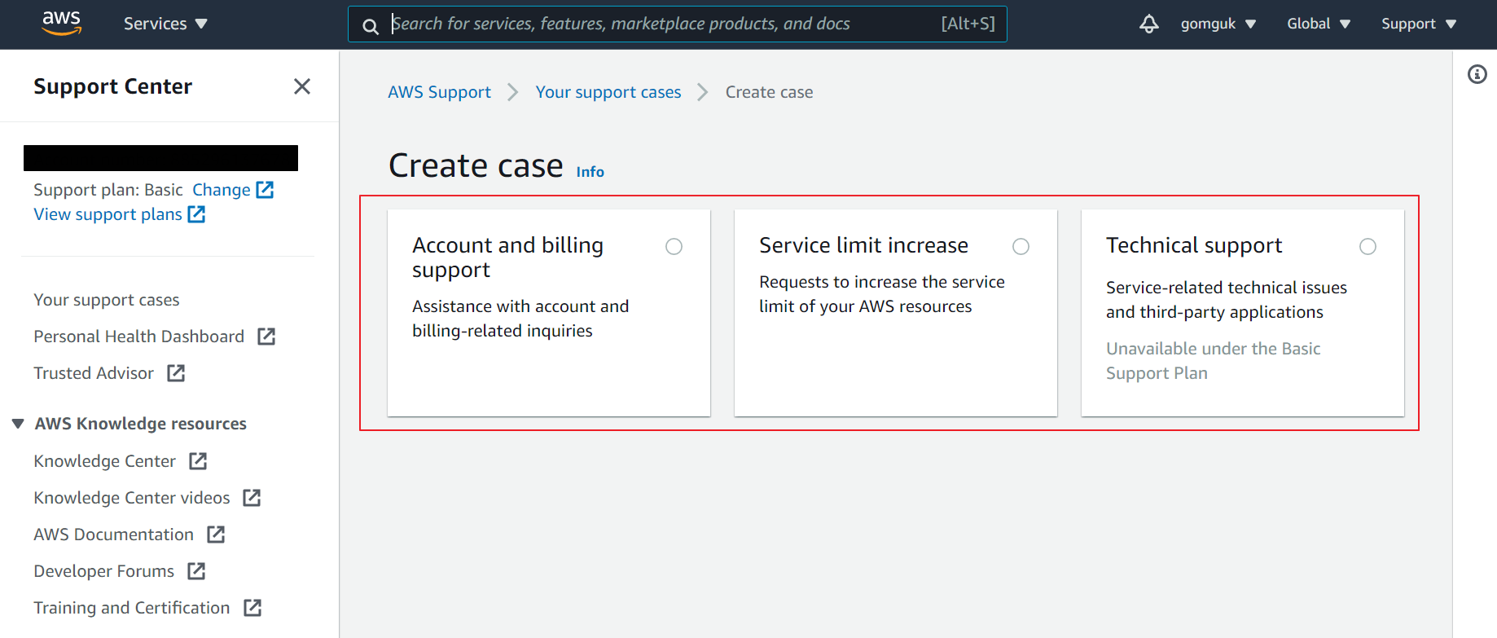The image size is (1497, 638).
Task: Click the Technical support card title
Action: 1194,245
